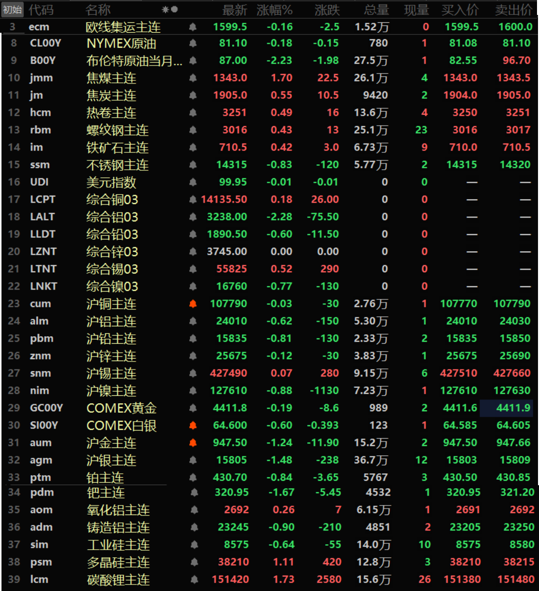
Task: Select code UDI in the list
Action: click(39, 182)
